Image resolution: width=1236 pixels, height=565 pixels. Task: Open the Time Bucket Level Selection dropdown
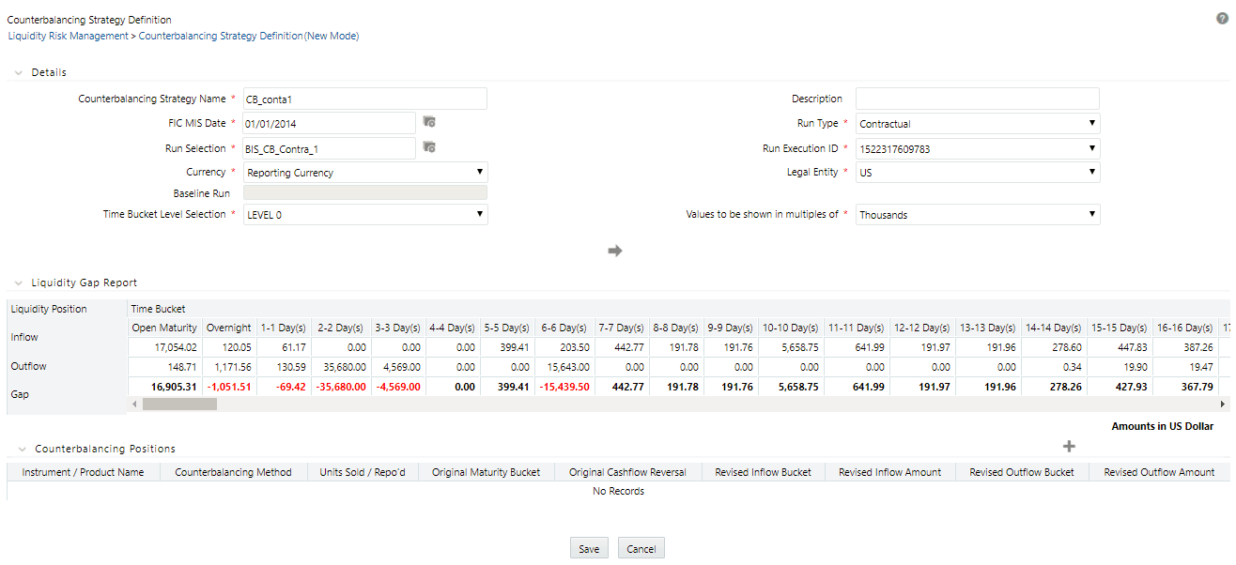click(x=365, y=214)
